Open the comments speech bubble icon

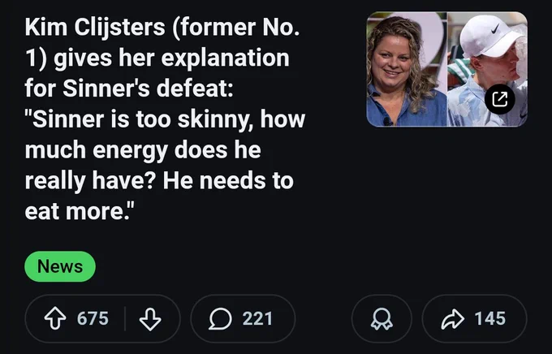220,319
